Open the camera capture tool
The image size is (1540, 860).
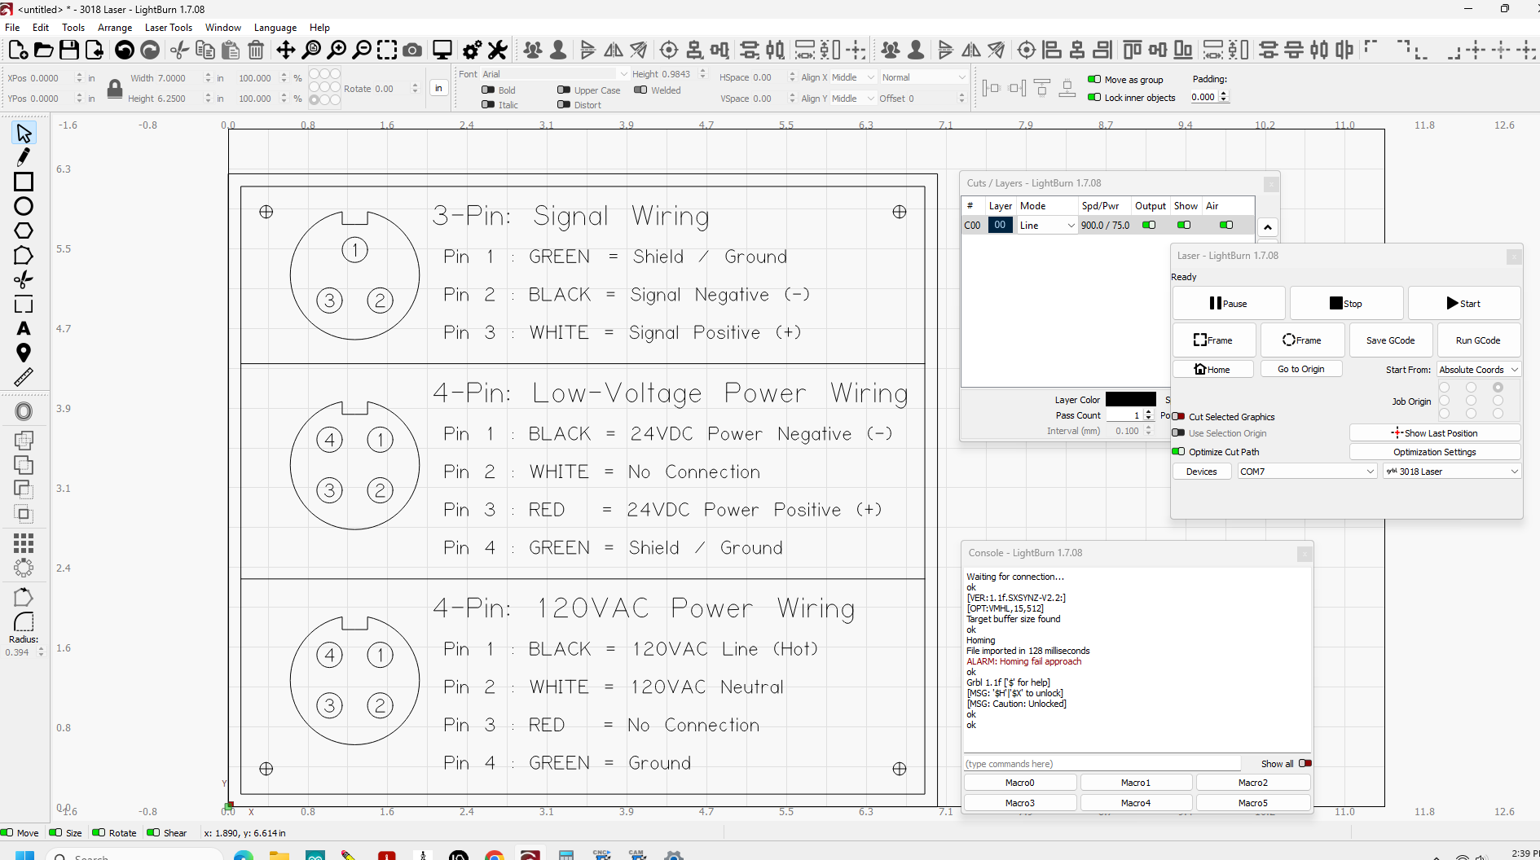coord(412,50)
